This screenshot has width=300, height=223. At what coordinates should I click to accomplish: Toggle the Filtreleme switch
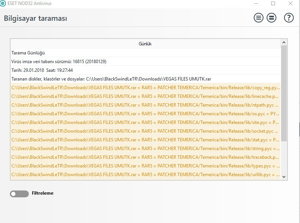19,194
